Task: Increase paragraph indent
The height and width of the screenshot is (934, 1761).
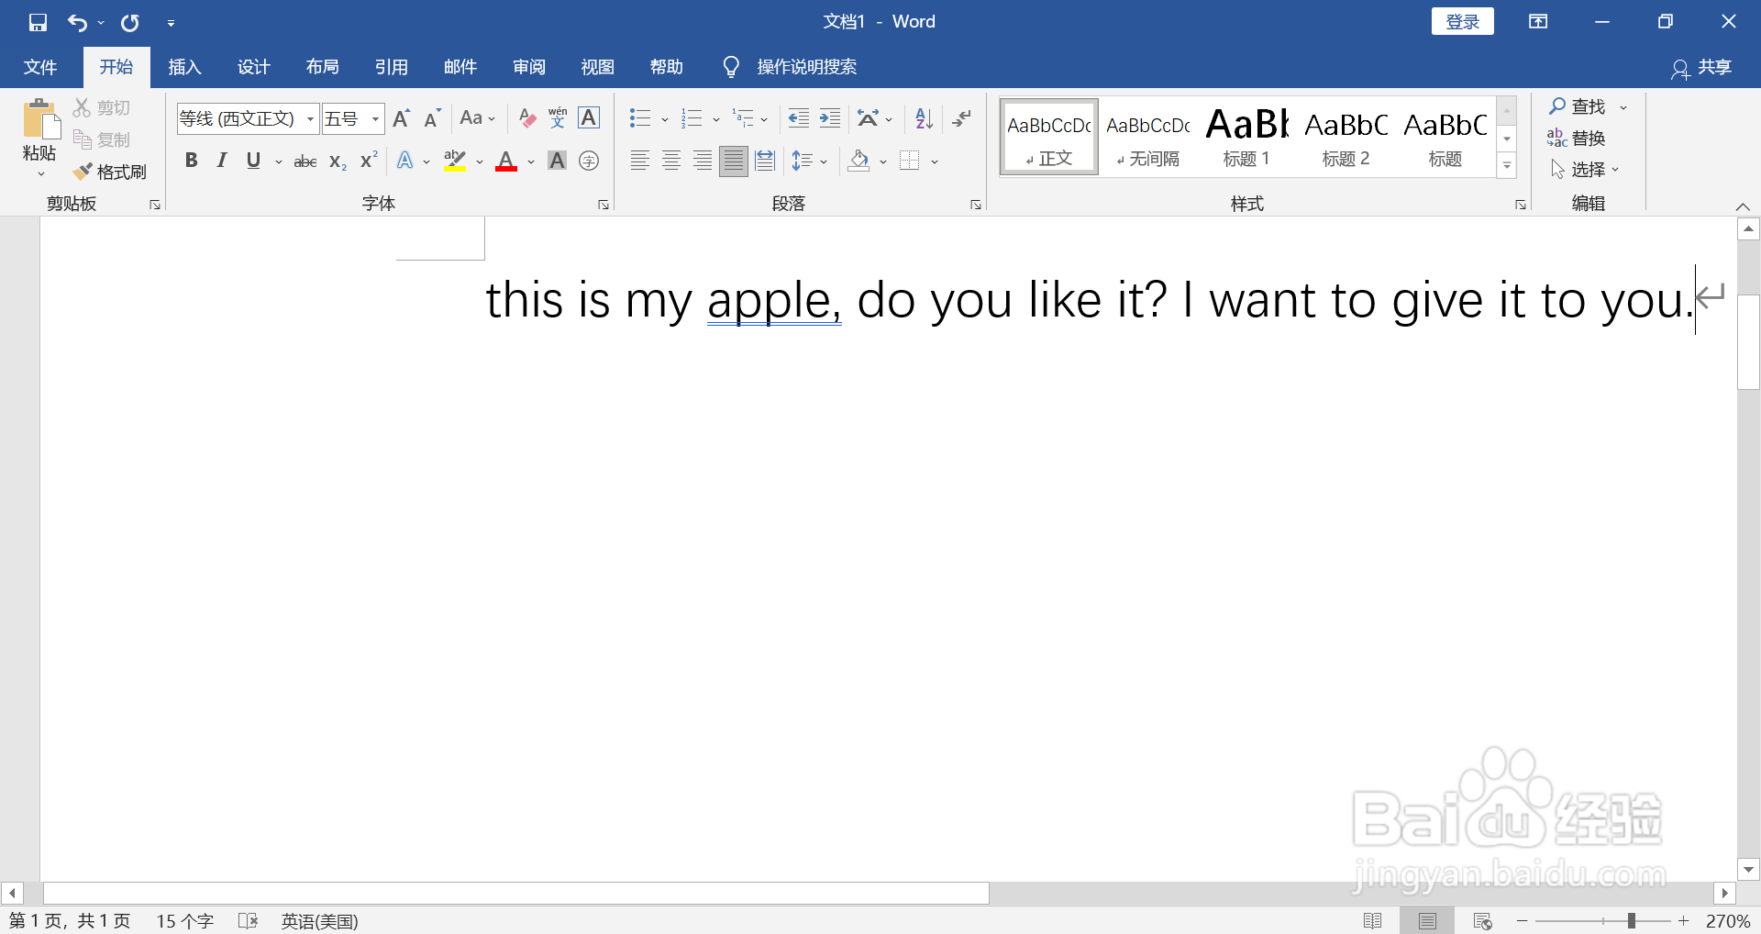Action: coord(830,118)
